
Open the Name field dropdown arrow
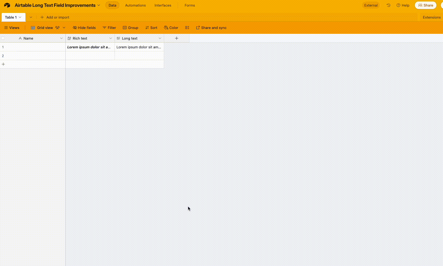tap(62, 38)
